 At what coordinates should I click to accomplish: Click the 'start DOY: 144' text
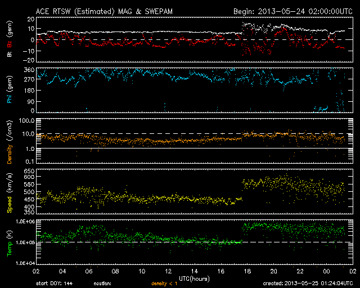pyautogui.click(x=55, y=283)
